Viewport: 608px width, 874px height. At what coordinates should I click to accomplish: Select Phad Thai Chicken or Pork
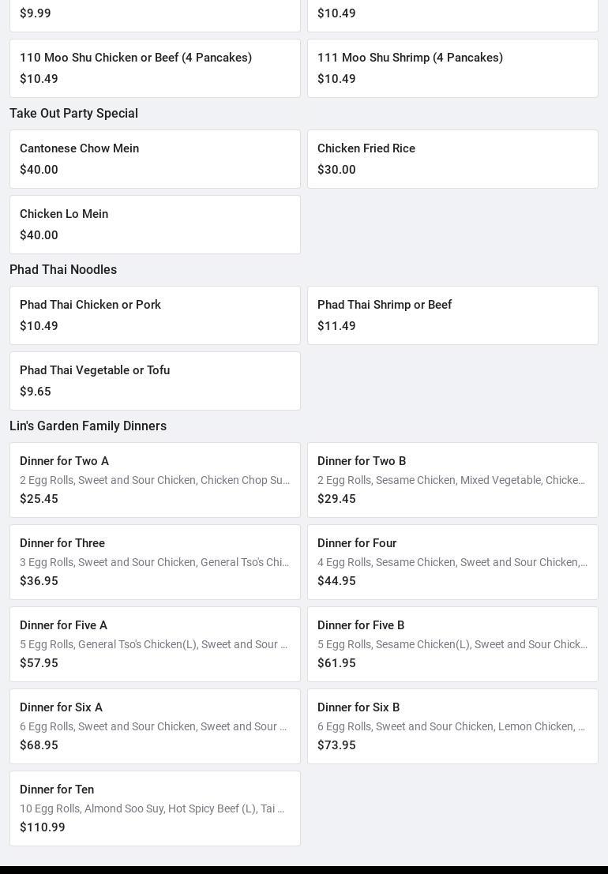(x=155, y=315)
